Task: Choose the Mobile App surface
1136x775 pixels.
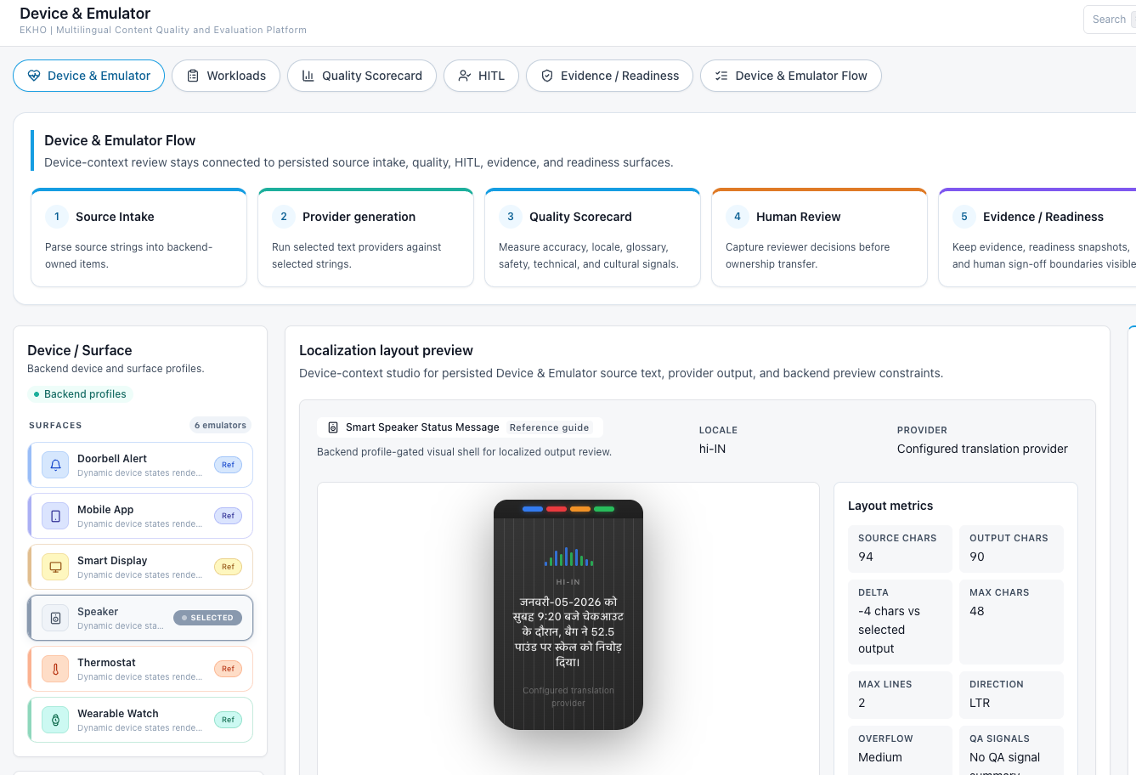Action: pyautogui.click(x=140, y=516)
